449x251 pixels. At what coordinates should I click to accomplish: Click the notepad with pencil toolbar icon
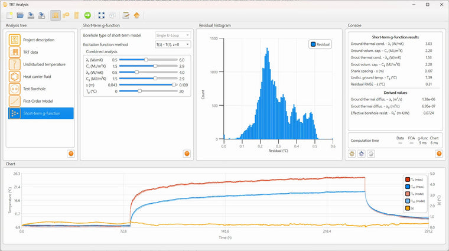click(126, 15)
